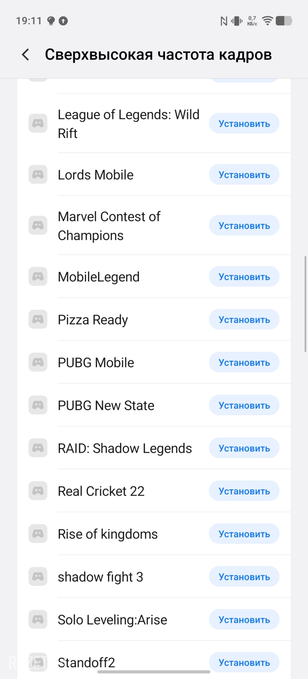308x679 pixels.
Task: Install PUBG New State
Action: click(244, 405)
